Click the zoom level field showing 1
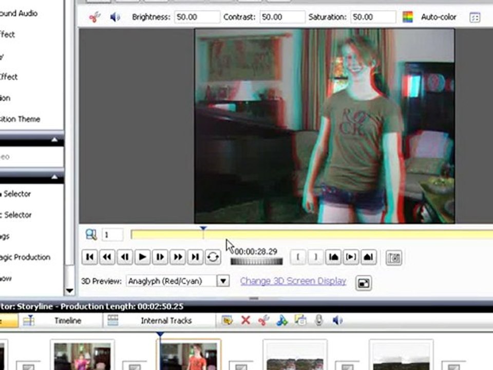This screenshot has height=370, width=493. tap(112, 235)
